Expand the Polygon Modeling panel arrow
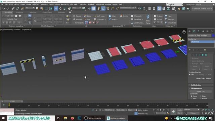This screenshot has height=121, width=215. coord(24,26)
